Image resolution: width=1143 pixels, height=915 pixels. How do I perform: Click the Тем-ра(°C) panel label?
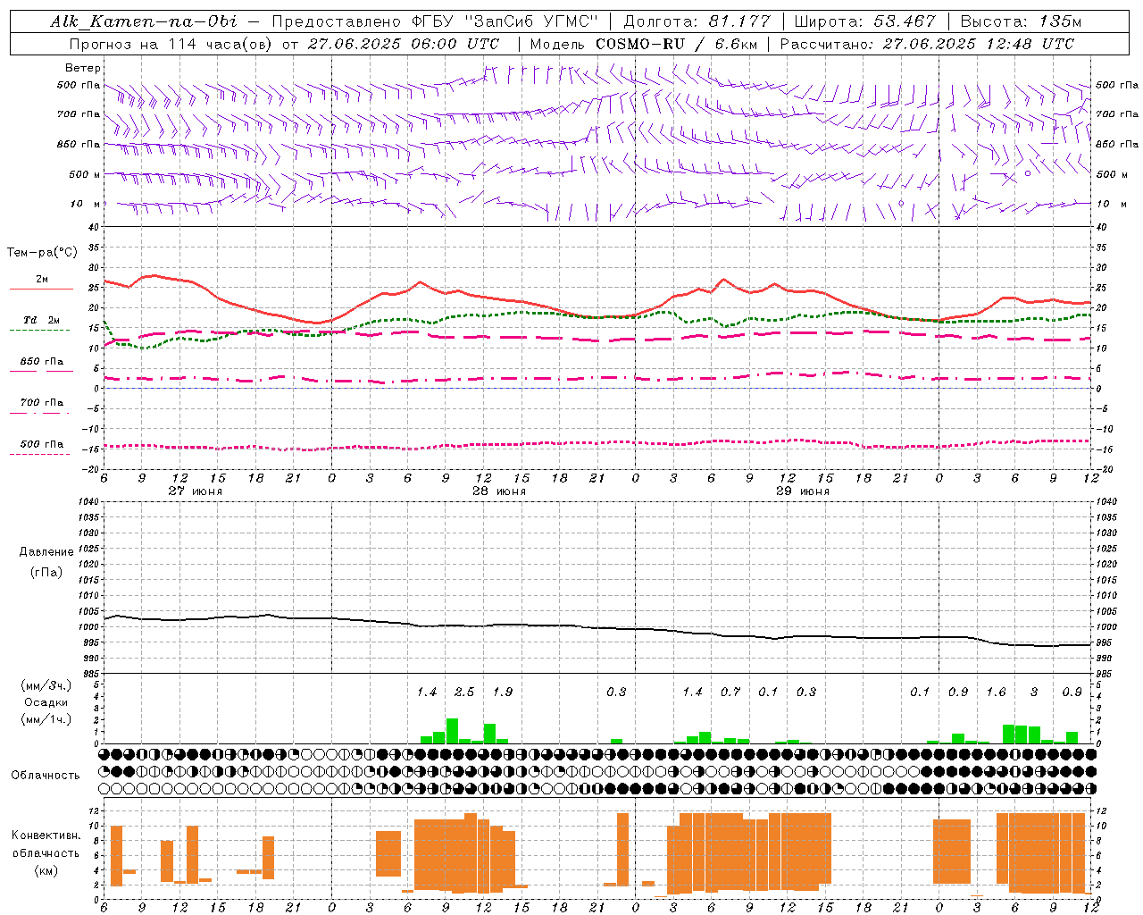pyautogui.click(x=42, y=253)
